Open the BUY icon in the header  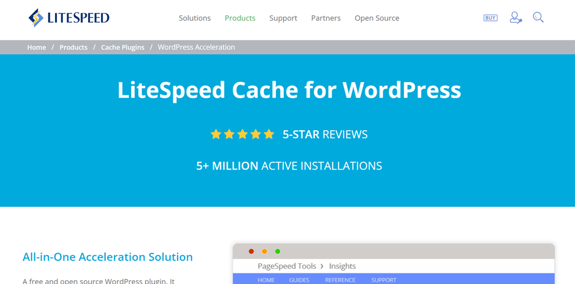pyautogui.click(x=490, y=18)
